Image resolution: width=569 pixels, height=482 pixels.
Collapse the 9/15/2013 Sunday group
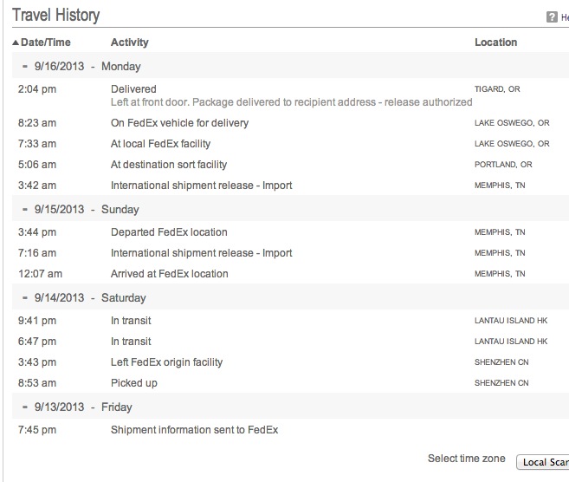coord(24,210)
